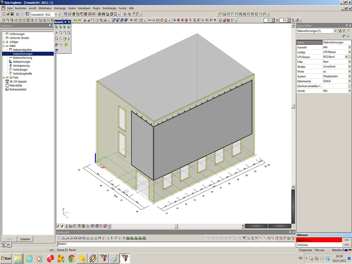
Task: Click the Schließen button
Action: point(25,239)
